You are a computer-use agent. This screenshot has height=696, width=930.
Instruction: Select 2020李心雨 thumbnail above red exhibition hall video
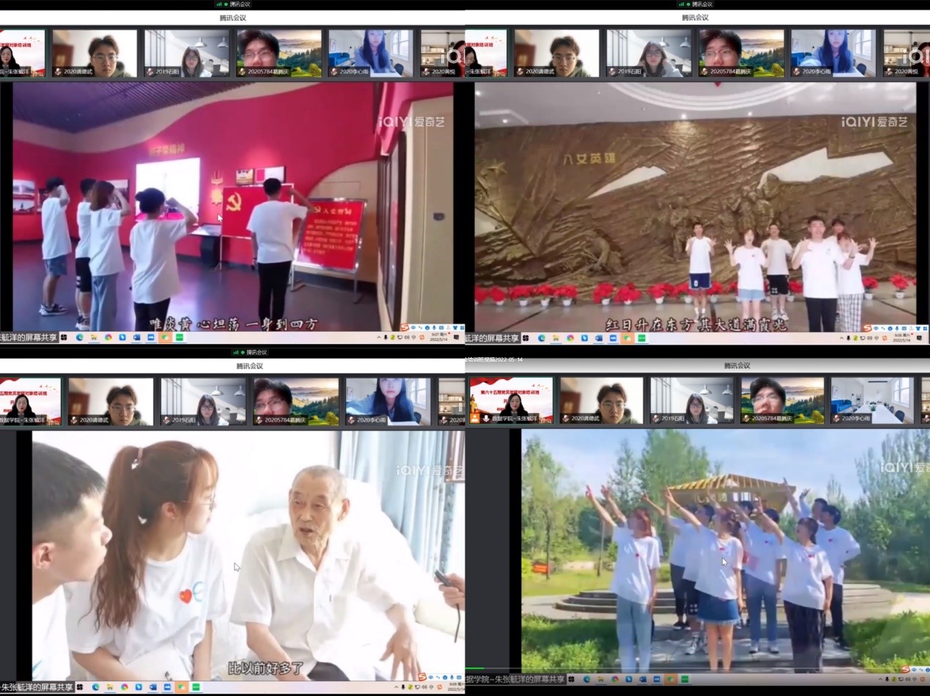(x=371, y=53)
